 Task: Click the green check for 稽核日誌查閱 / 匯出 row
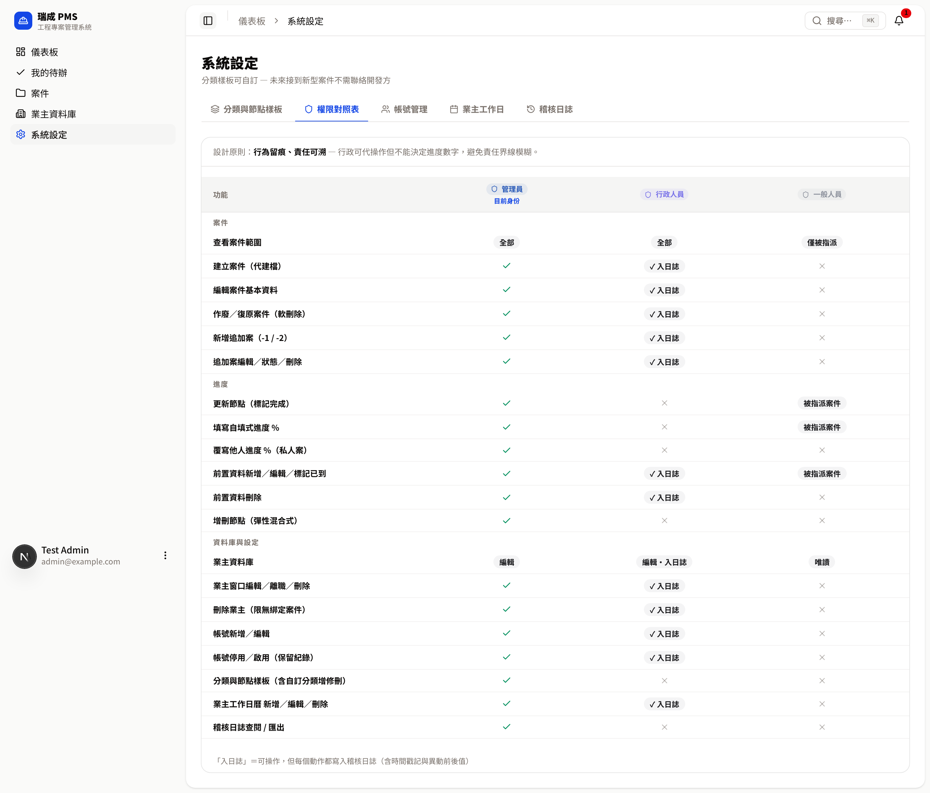click(x=507, y=726)
